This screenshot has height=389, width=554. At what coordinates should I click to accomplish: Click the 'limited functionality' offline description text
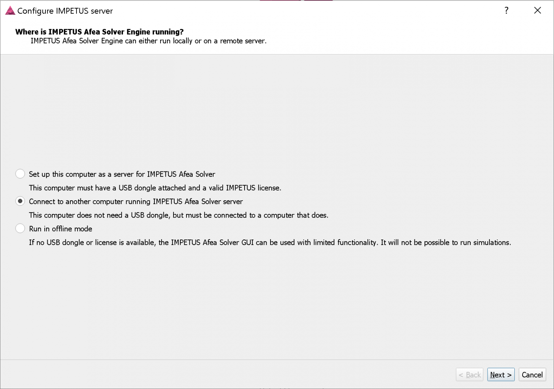tap(270, 243)
